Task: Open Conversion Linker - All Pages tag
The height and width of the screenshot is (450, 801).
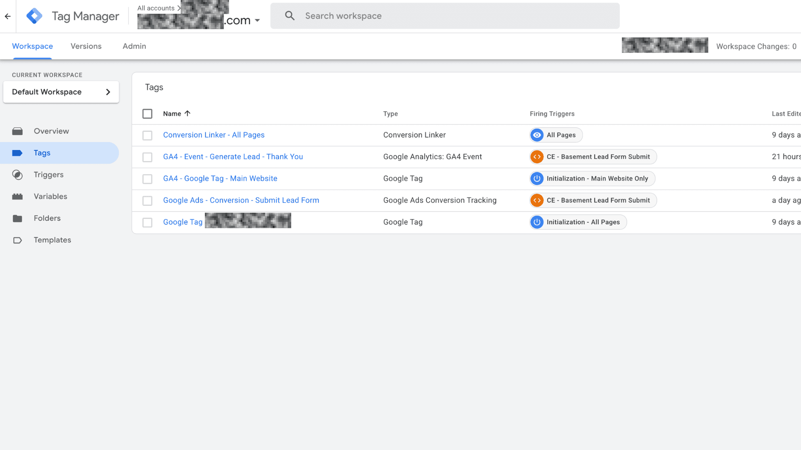Action: (214, 135)
